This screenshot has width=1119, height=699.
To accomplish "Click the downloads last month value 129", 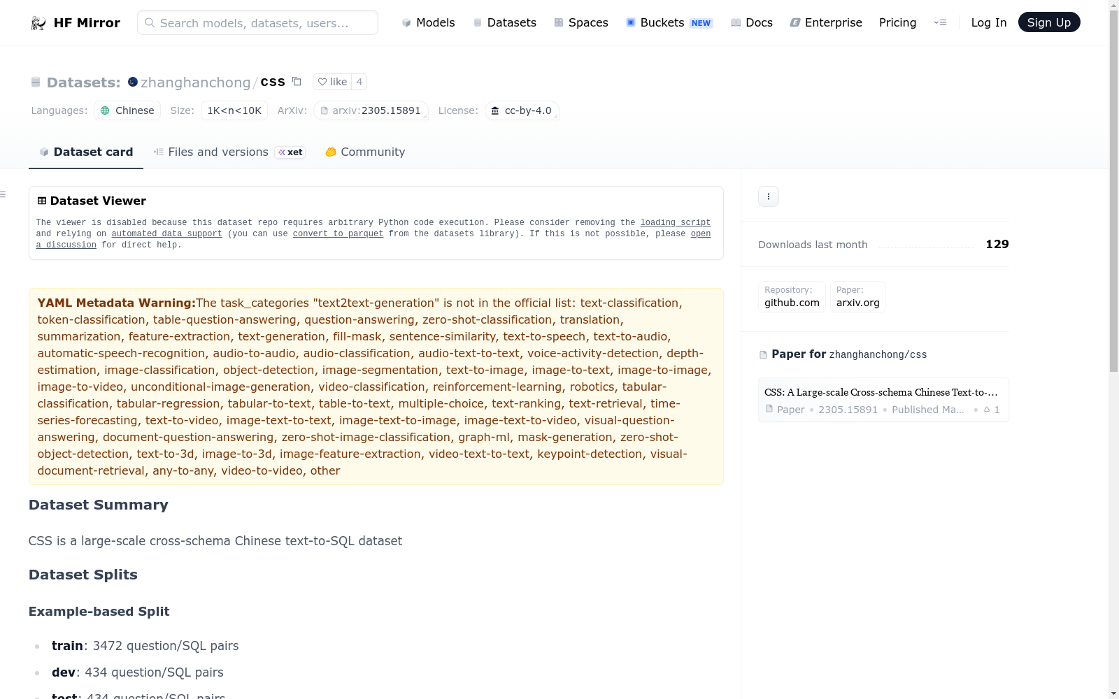I will point(997,244).
